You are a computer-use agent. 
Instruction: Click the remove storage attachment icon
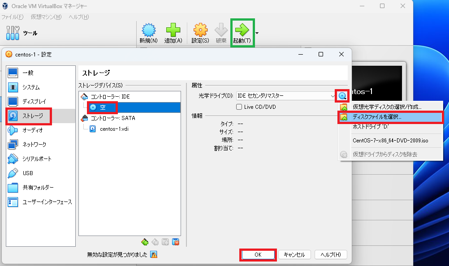click(176, 242)
